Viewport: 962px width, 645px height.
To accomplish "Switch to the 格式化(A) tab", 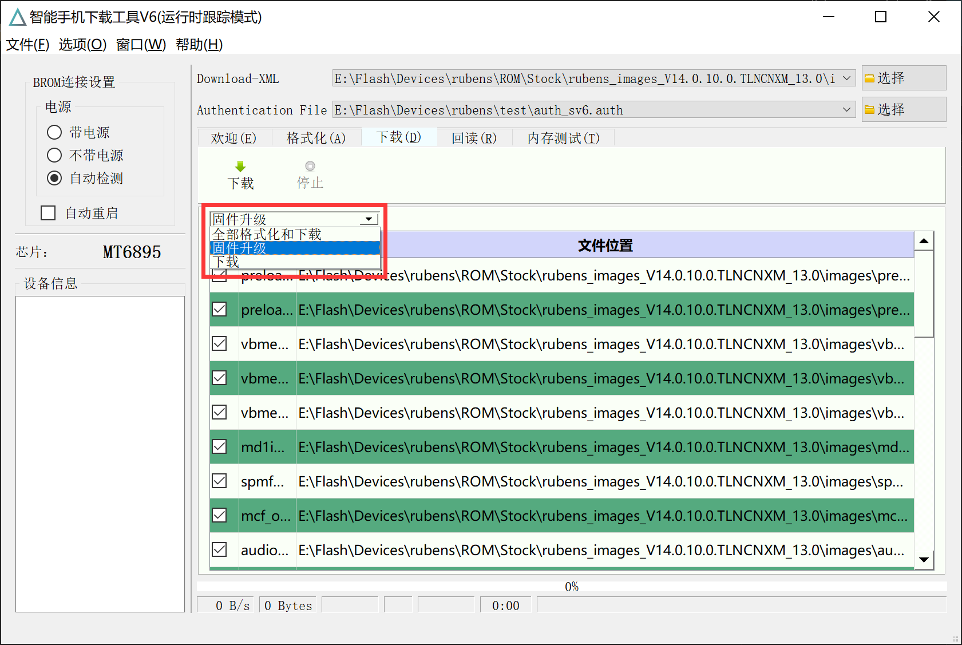I will point(316,138).
